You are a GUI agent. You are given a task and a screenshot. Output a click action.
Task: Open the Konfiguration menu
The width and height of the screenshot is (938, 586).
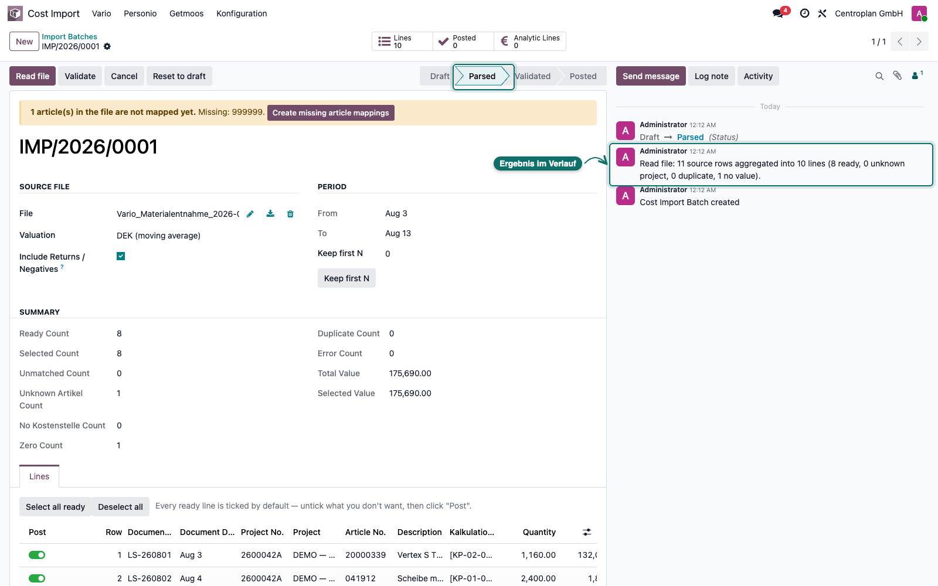coord(242,13)
